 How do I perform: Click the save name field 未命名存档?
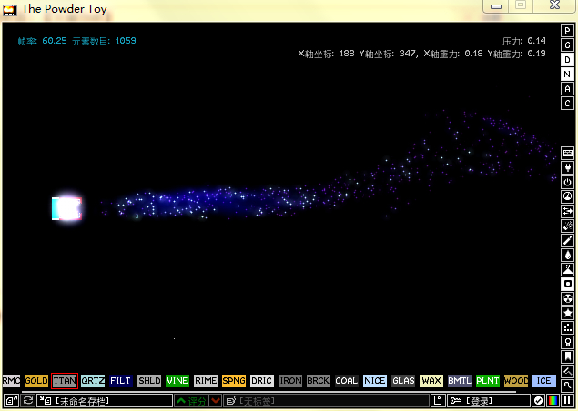tap(105, 400)
